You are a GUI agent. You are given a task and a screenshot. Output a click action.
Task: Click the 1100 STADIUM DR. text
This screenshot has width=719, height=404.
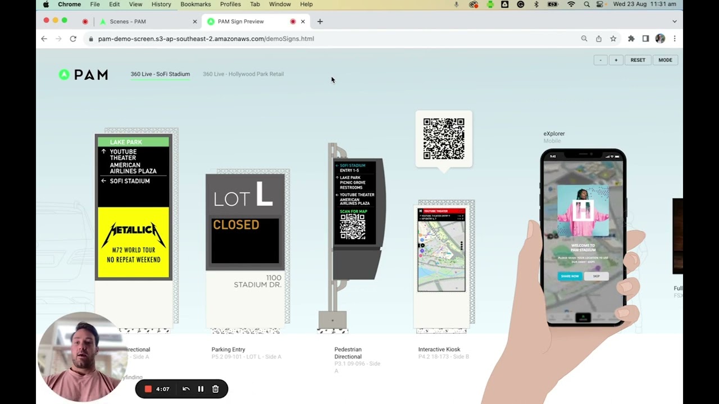point(257,281)
